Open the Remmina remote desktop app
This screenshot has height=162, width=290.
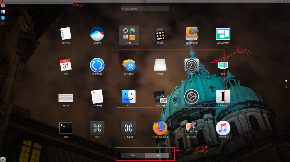[192, 128]
